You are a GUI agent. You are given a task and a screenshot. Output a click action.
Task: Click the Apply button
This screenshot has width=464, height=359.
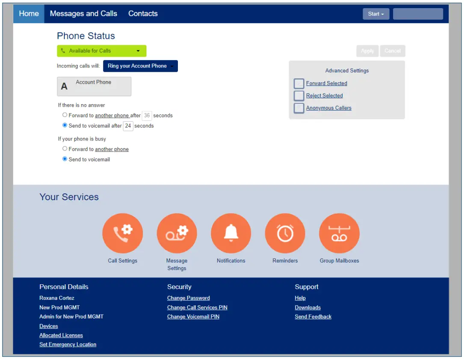click(367, 51)
